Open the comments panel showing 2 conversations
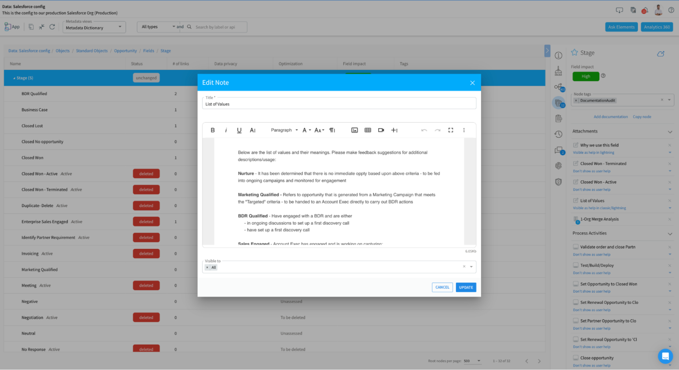679x370 pixels. pyautogui.click(x=558, y=150)
